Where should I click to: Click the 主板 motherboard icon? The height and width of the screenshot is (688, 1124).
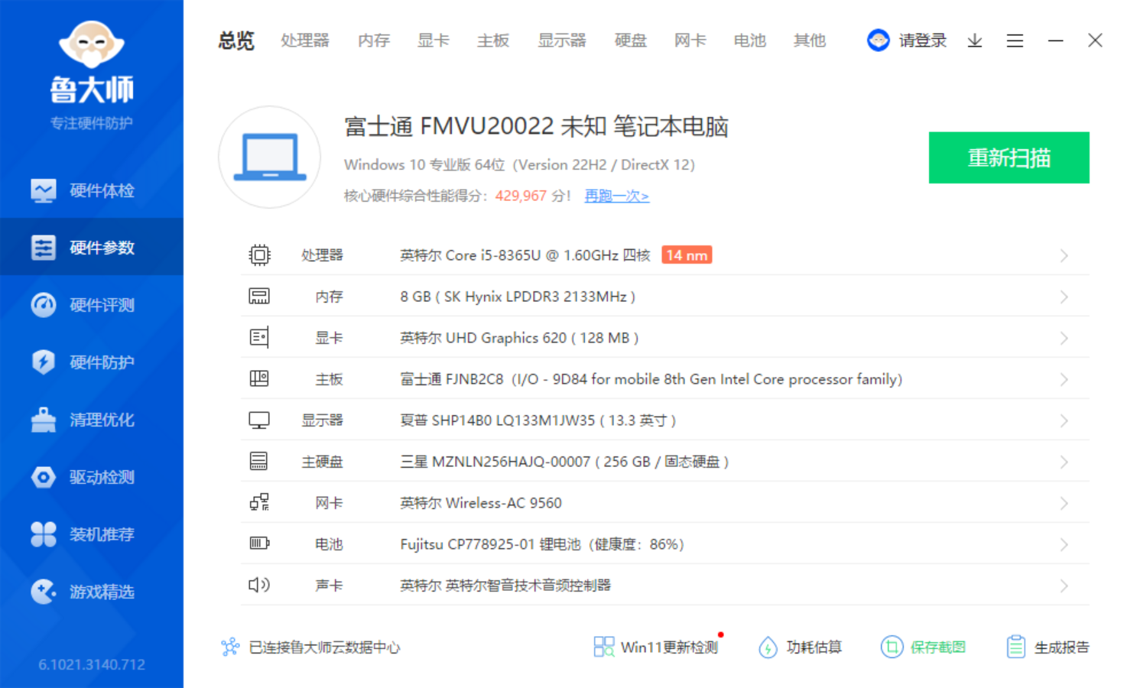(259, 378)
